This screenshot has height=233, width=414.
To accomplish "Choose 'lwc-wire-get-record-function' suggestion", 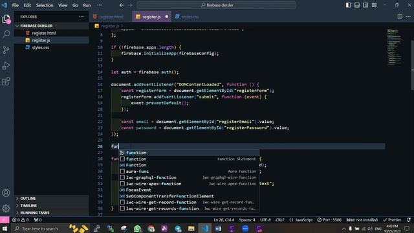I will [x=189, y=203].
